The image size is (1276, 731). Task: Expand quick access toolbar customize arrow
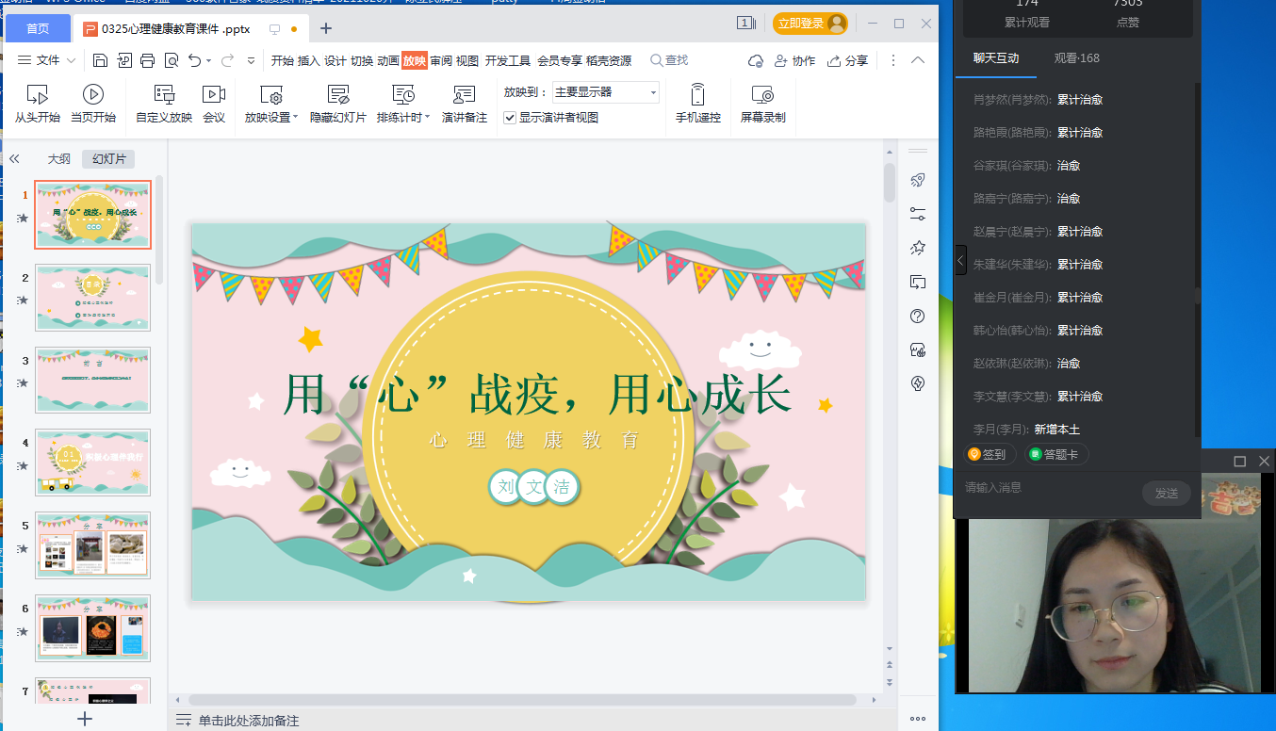click(251, 60)
